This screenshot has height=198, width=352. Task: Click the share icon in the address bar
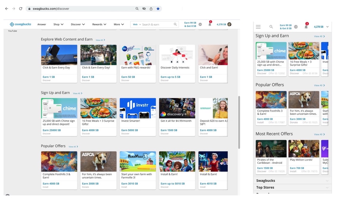[151, 9]
